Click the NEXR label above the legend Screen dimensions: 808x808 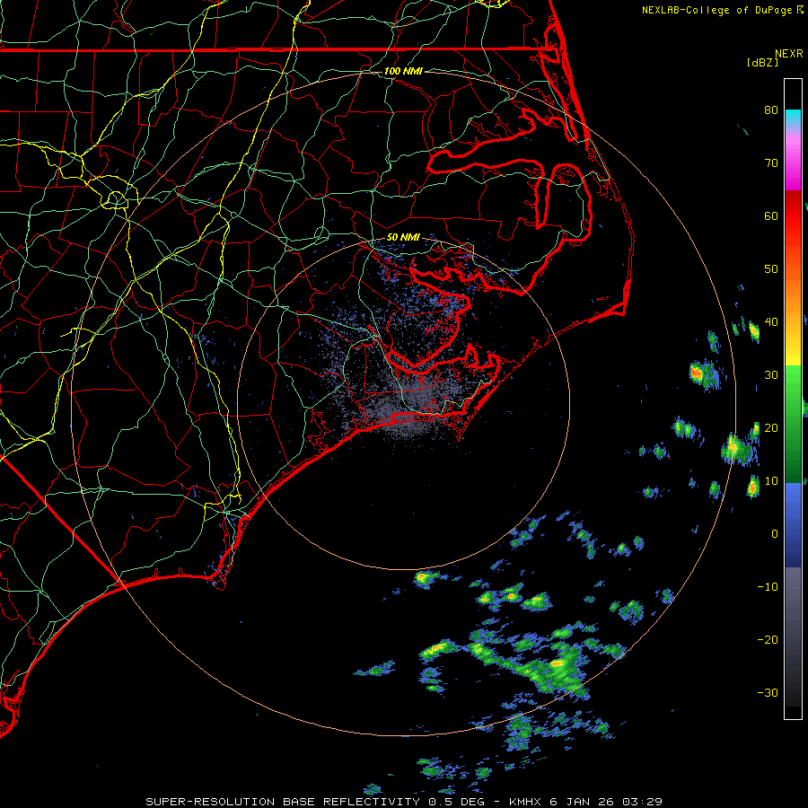[789, 54]
